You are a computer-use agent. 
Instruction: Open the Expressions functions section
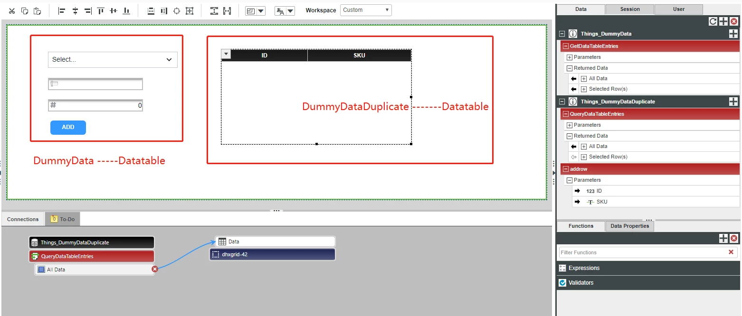pos(648,268)
